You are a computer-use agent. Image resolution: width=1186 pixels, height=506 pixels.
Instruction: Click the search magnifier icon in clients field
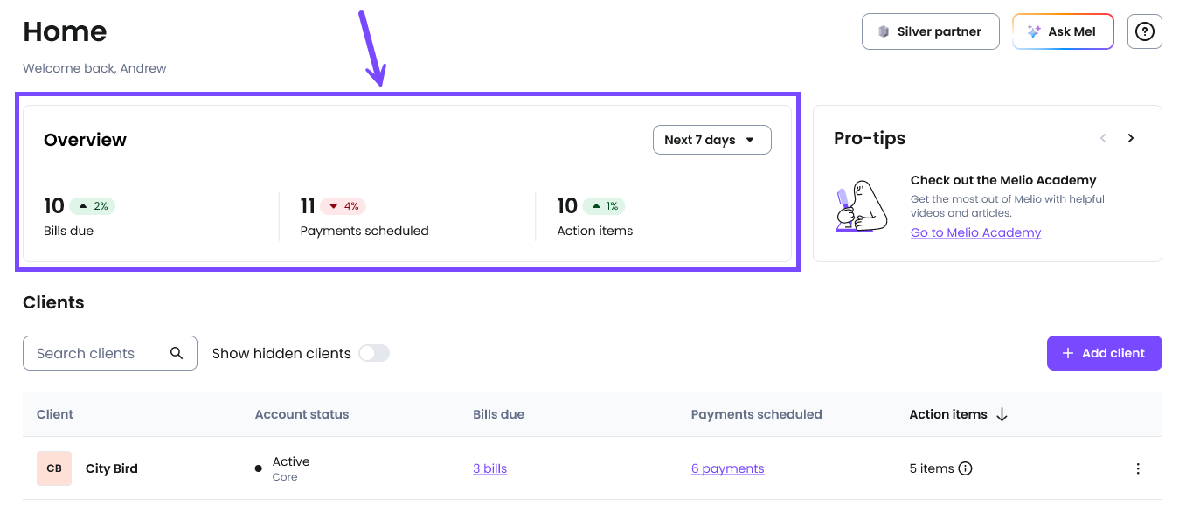click(x=177, y=353)
